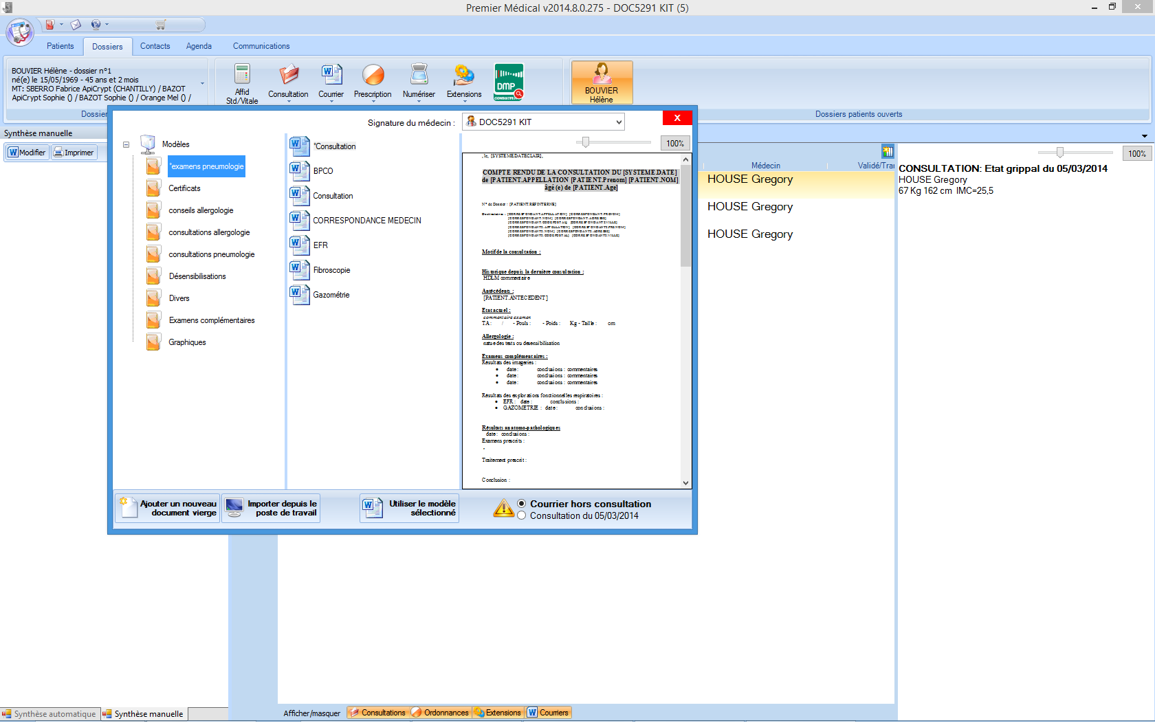
Task: Switch to the Agenda ribbon tab
Action: 199,46
